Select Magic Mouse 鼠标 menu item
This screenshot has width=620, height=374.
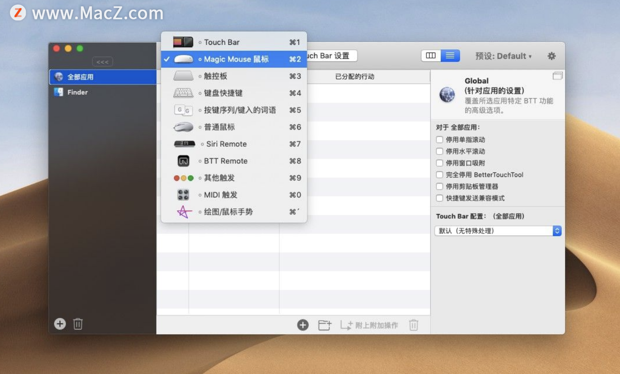[x=234, y=59]
